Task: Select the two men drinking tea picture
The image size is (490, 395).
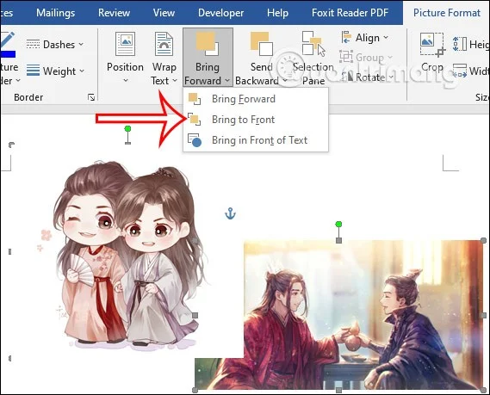Action: tap(339, 315)
